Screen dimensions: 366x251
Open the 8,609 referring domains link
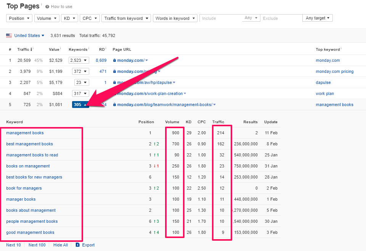point(101,60)
